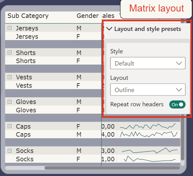Click the Gender column header
Viewport: 193px width, 176px height.
[x=87, y=16]
